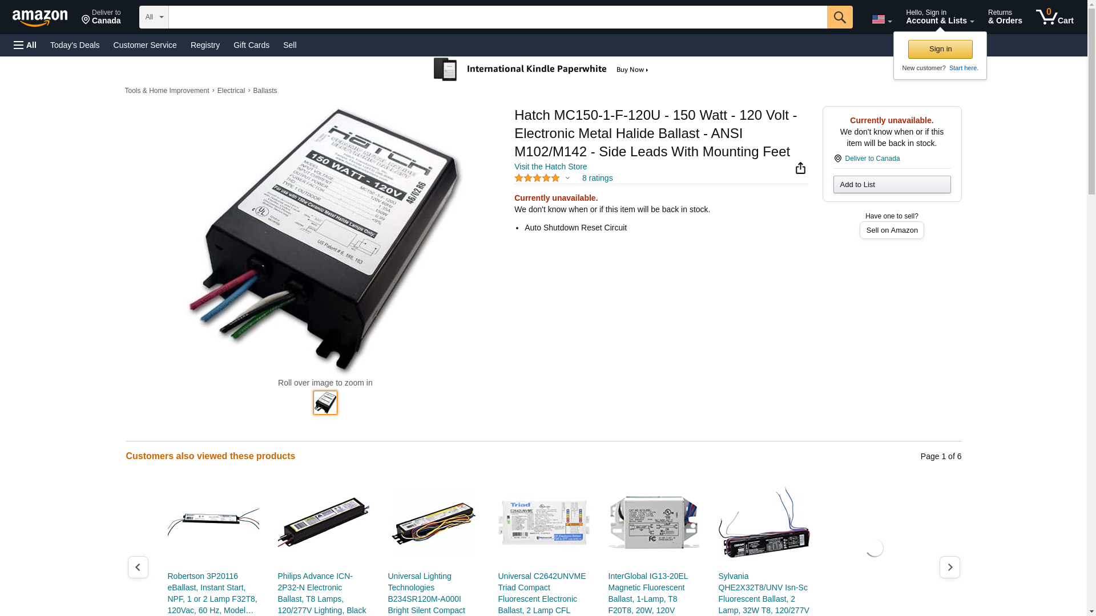
Task: Open Gift Cards in nav bar
Action: (251, 45)
